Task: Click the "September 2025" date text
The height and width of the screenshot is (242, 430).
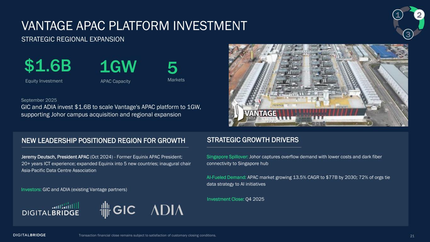Action: [39, 100]
